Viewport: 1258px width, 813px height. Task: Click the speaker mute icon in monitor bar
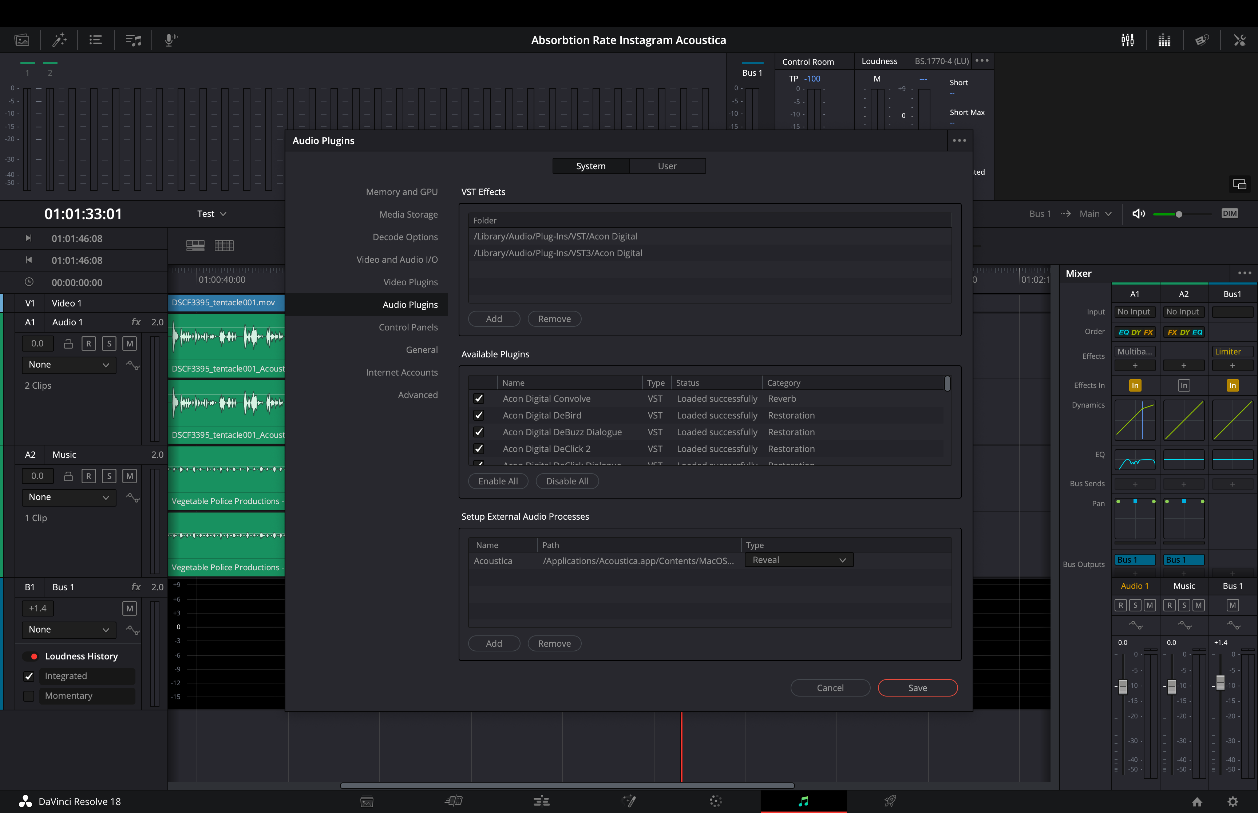click(1139, 214)
